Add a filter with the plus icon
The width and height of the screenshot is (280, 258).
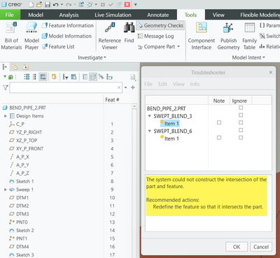pyautogui.click(x=133, y=87)
